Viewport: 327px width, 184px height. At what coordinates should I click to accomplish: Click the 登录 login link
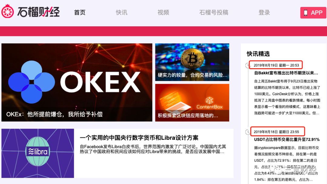click(x=264, y=12)
